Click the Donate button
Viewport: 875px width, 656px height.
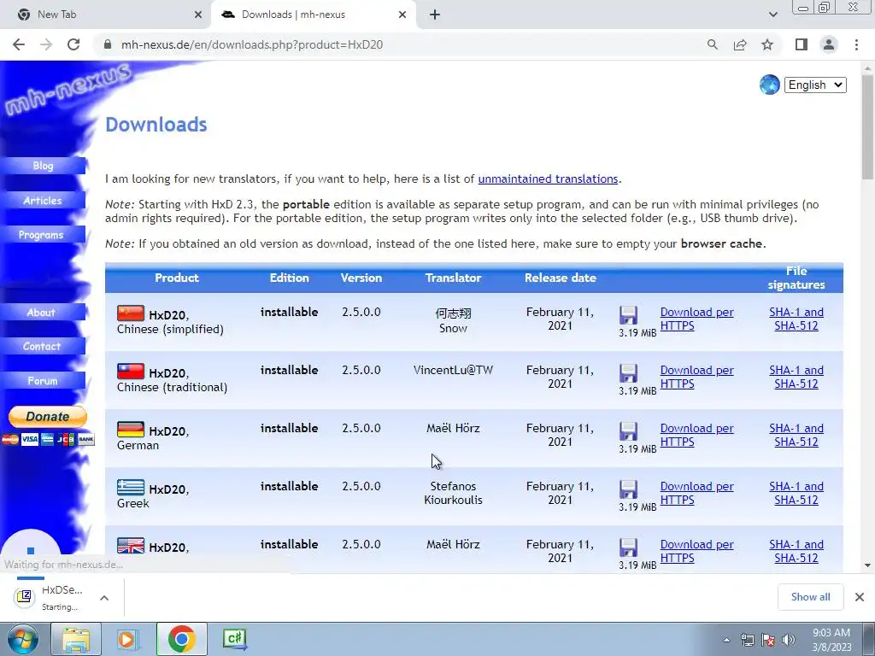48,417
